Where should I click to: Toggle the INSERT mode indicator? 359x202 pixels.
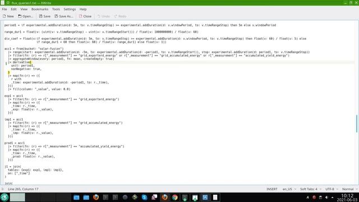click(271, 189)
